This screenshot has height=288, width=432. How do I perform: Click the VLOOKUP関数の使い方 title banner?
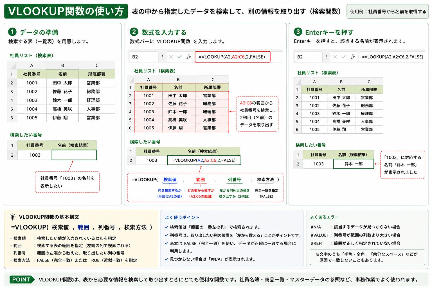click(x=66, y=11)
